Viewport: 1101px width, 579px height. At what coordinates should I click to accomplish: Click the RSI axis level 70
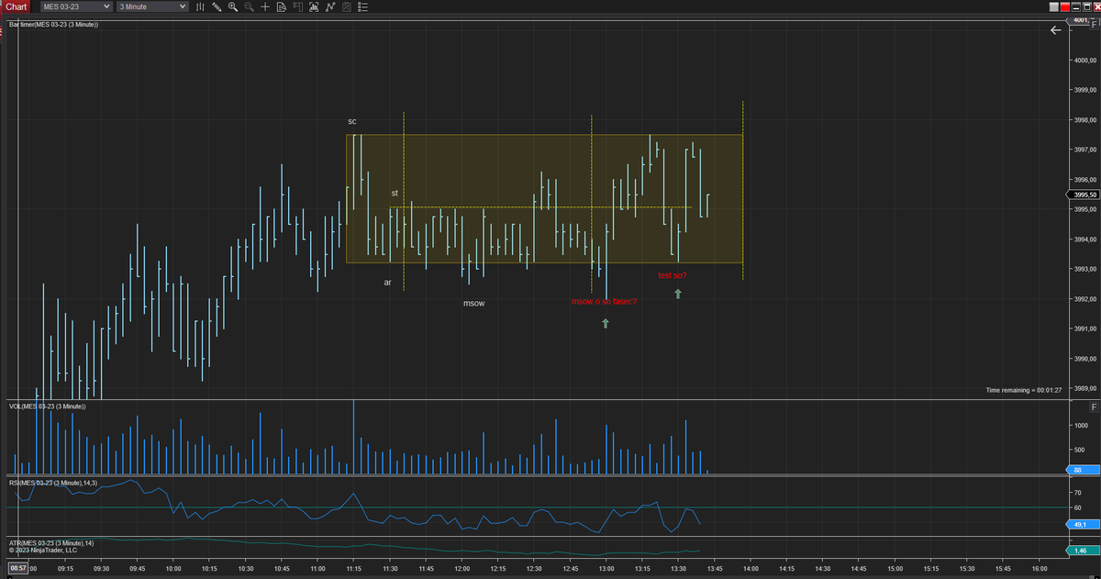click(1078, 493)
